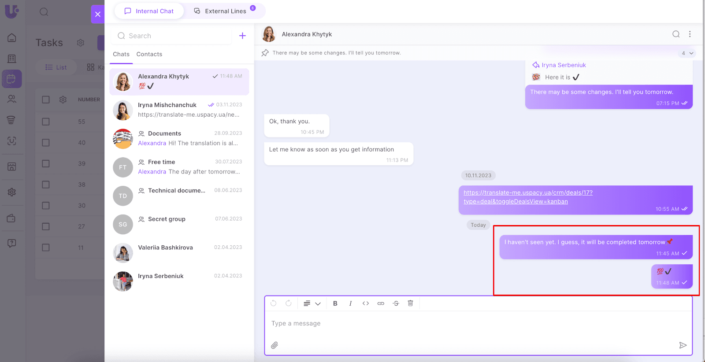Toggle the select-all checkbox in tasks header
Image resolution: width=705 pixels, height=362 pixels.
(46, 100)
